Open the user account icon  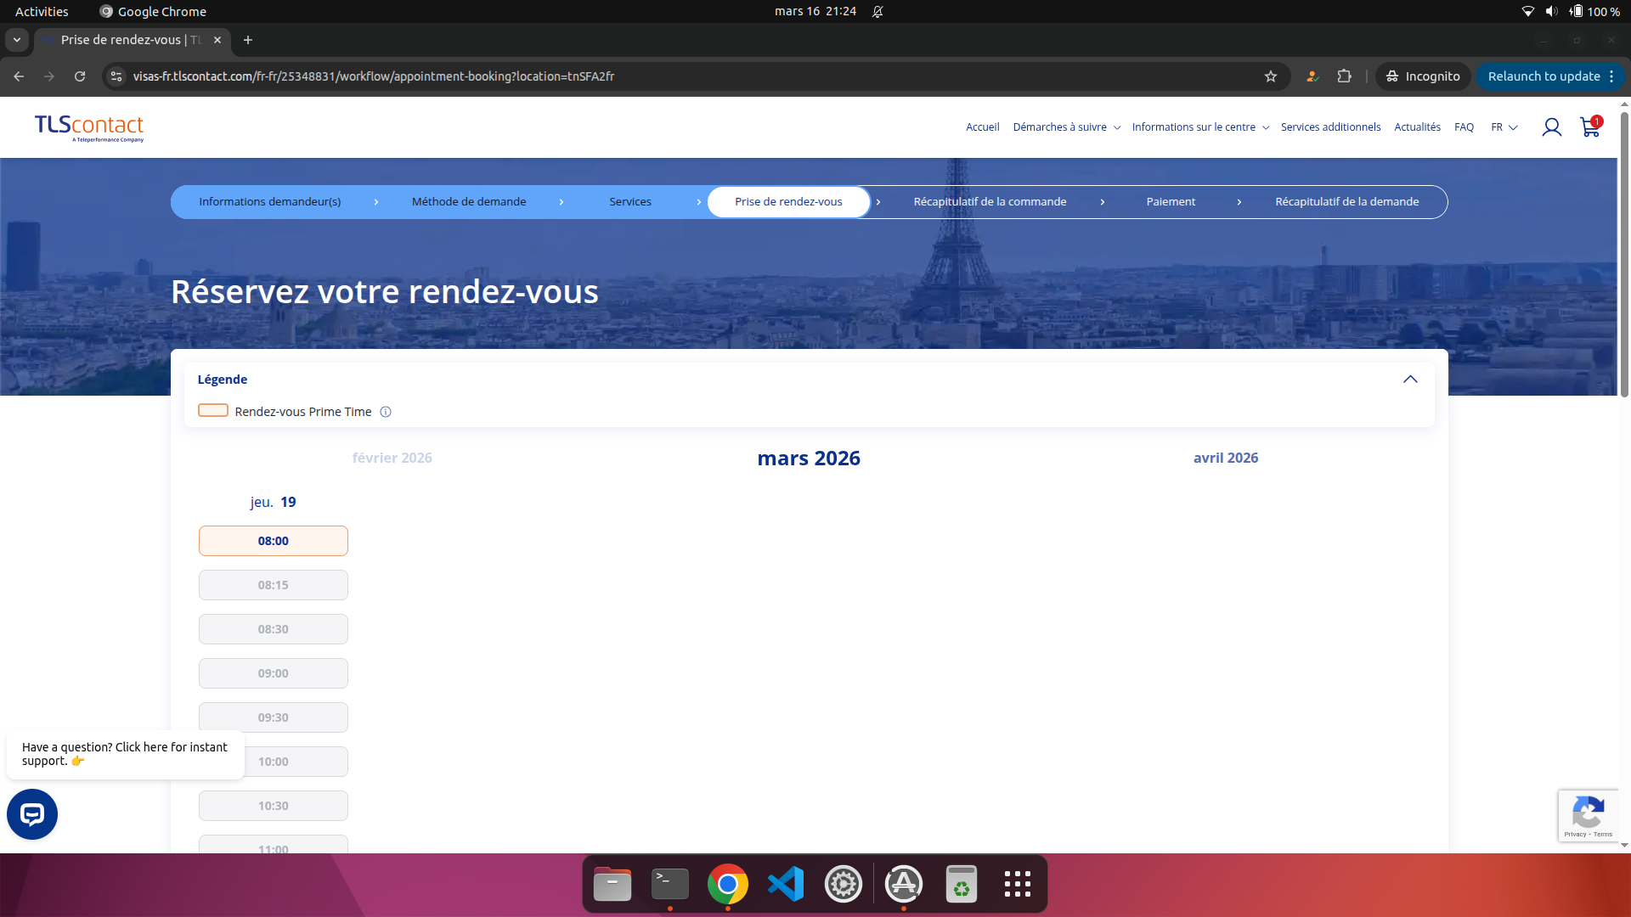click(x=1552, y=127)
